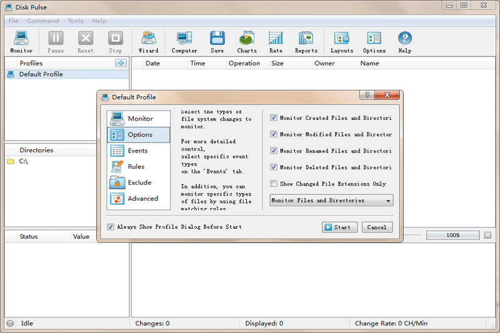Toggle Always Show Profile Dialog Before Start
The height and width of the screenshot is (333, 500).
pos(111,227)
